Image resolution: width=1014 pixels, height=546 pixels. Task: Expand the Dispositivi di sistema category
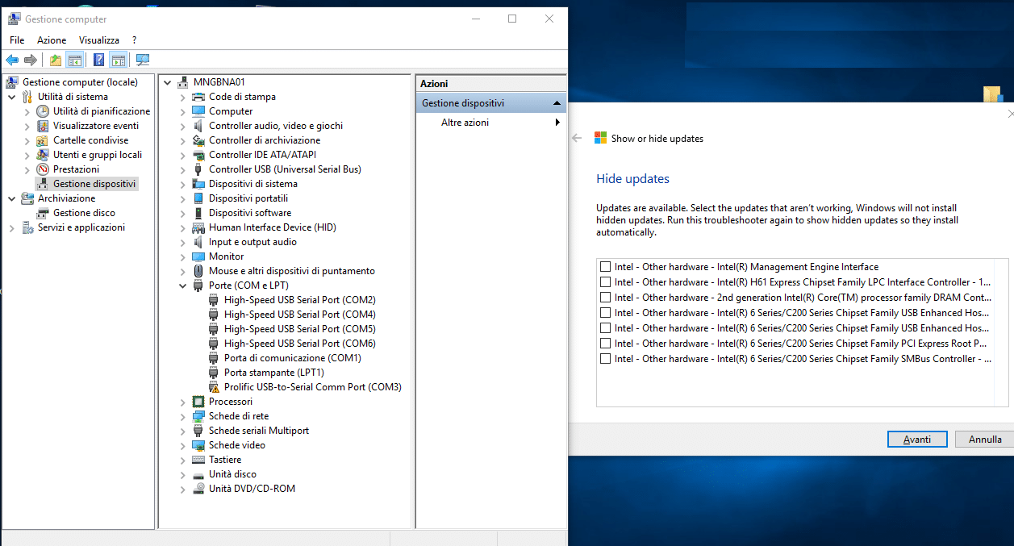182,184
